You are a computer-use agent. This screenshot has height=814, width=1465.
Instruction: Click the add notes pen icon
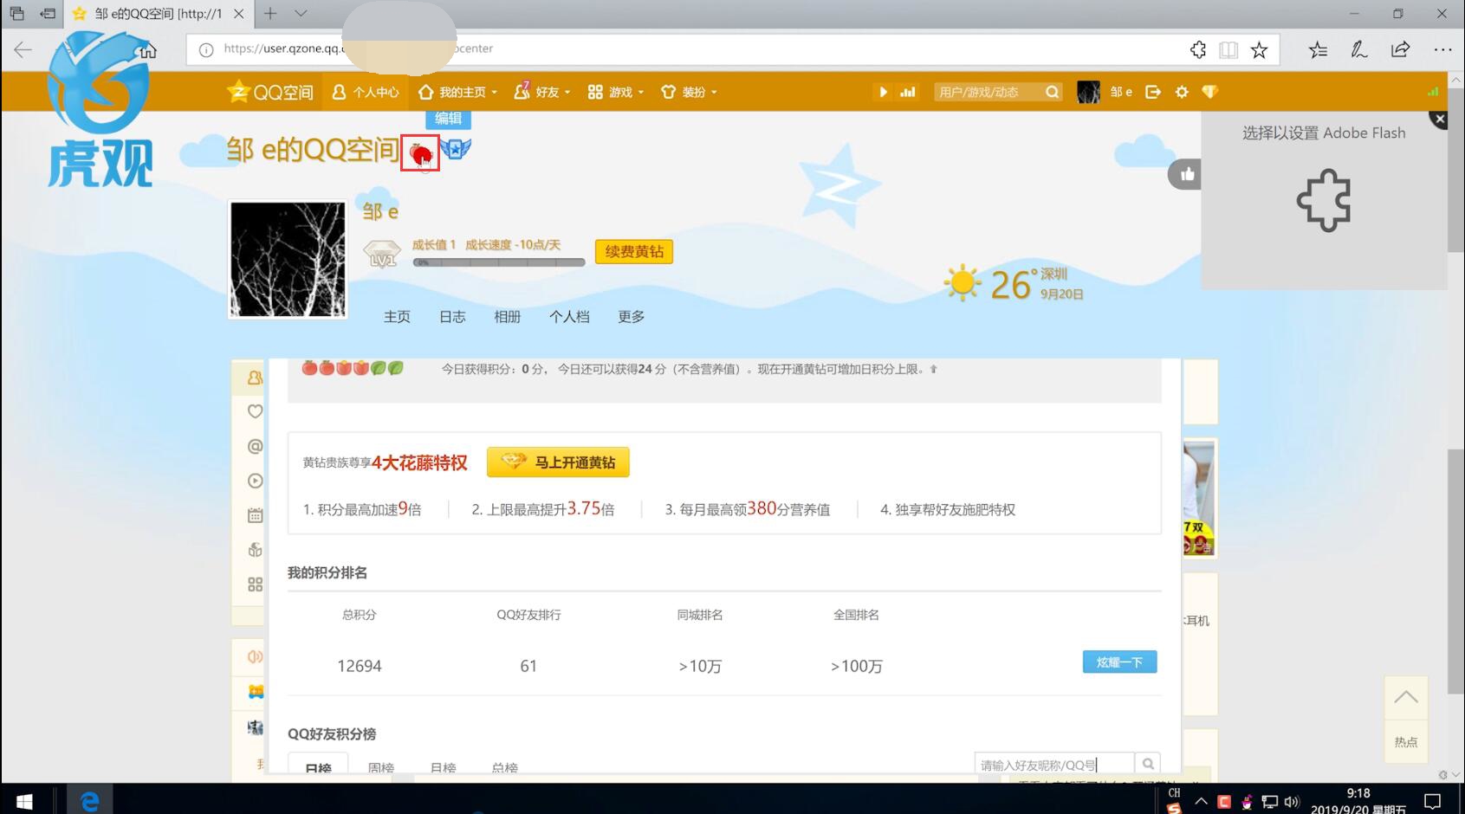[x=1359, y=49]
